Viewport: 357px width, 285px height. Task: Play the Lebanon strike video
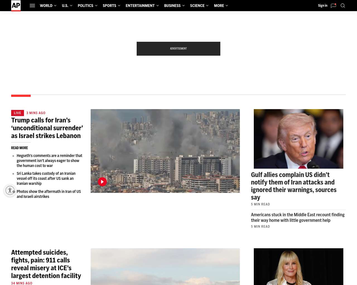pyautogui.click(x=102, y=182)
